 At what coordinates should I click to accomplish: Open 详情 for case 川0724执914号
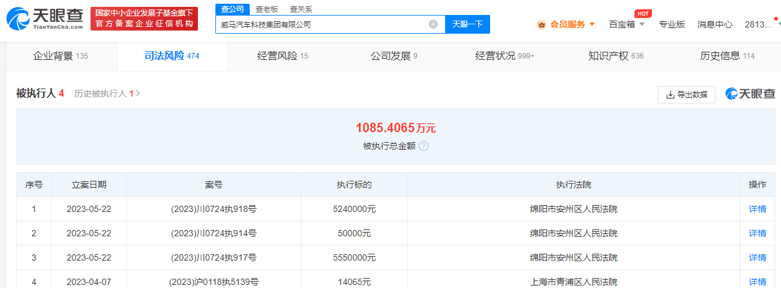click(757, 233)
